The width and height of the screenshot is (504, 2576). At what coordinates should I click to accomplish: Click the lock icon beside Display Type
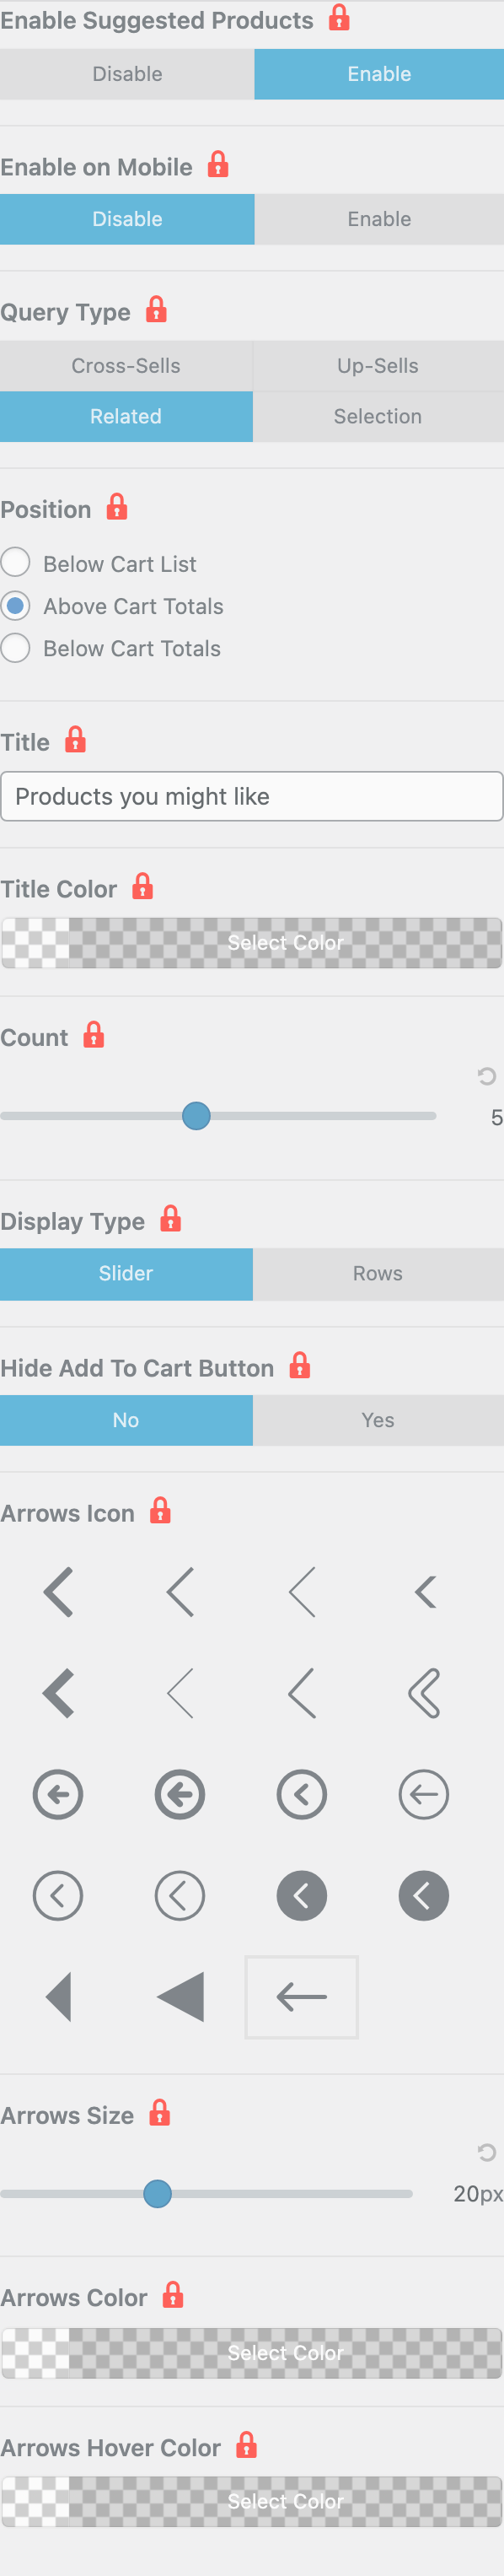click(x=171, y=1219)
